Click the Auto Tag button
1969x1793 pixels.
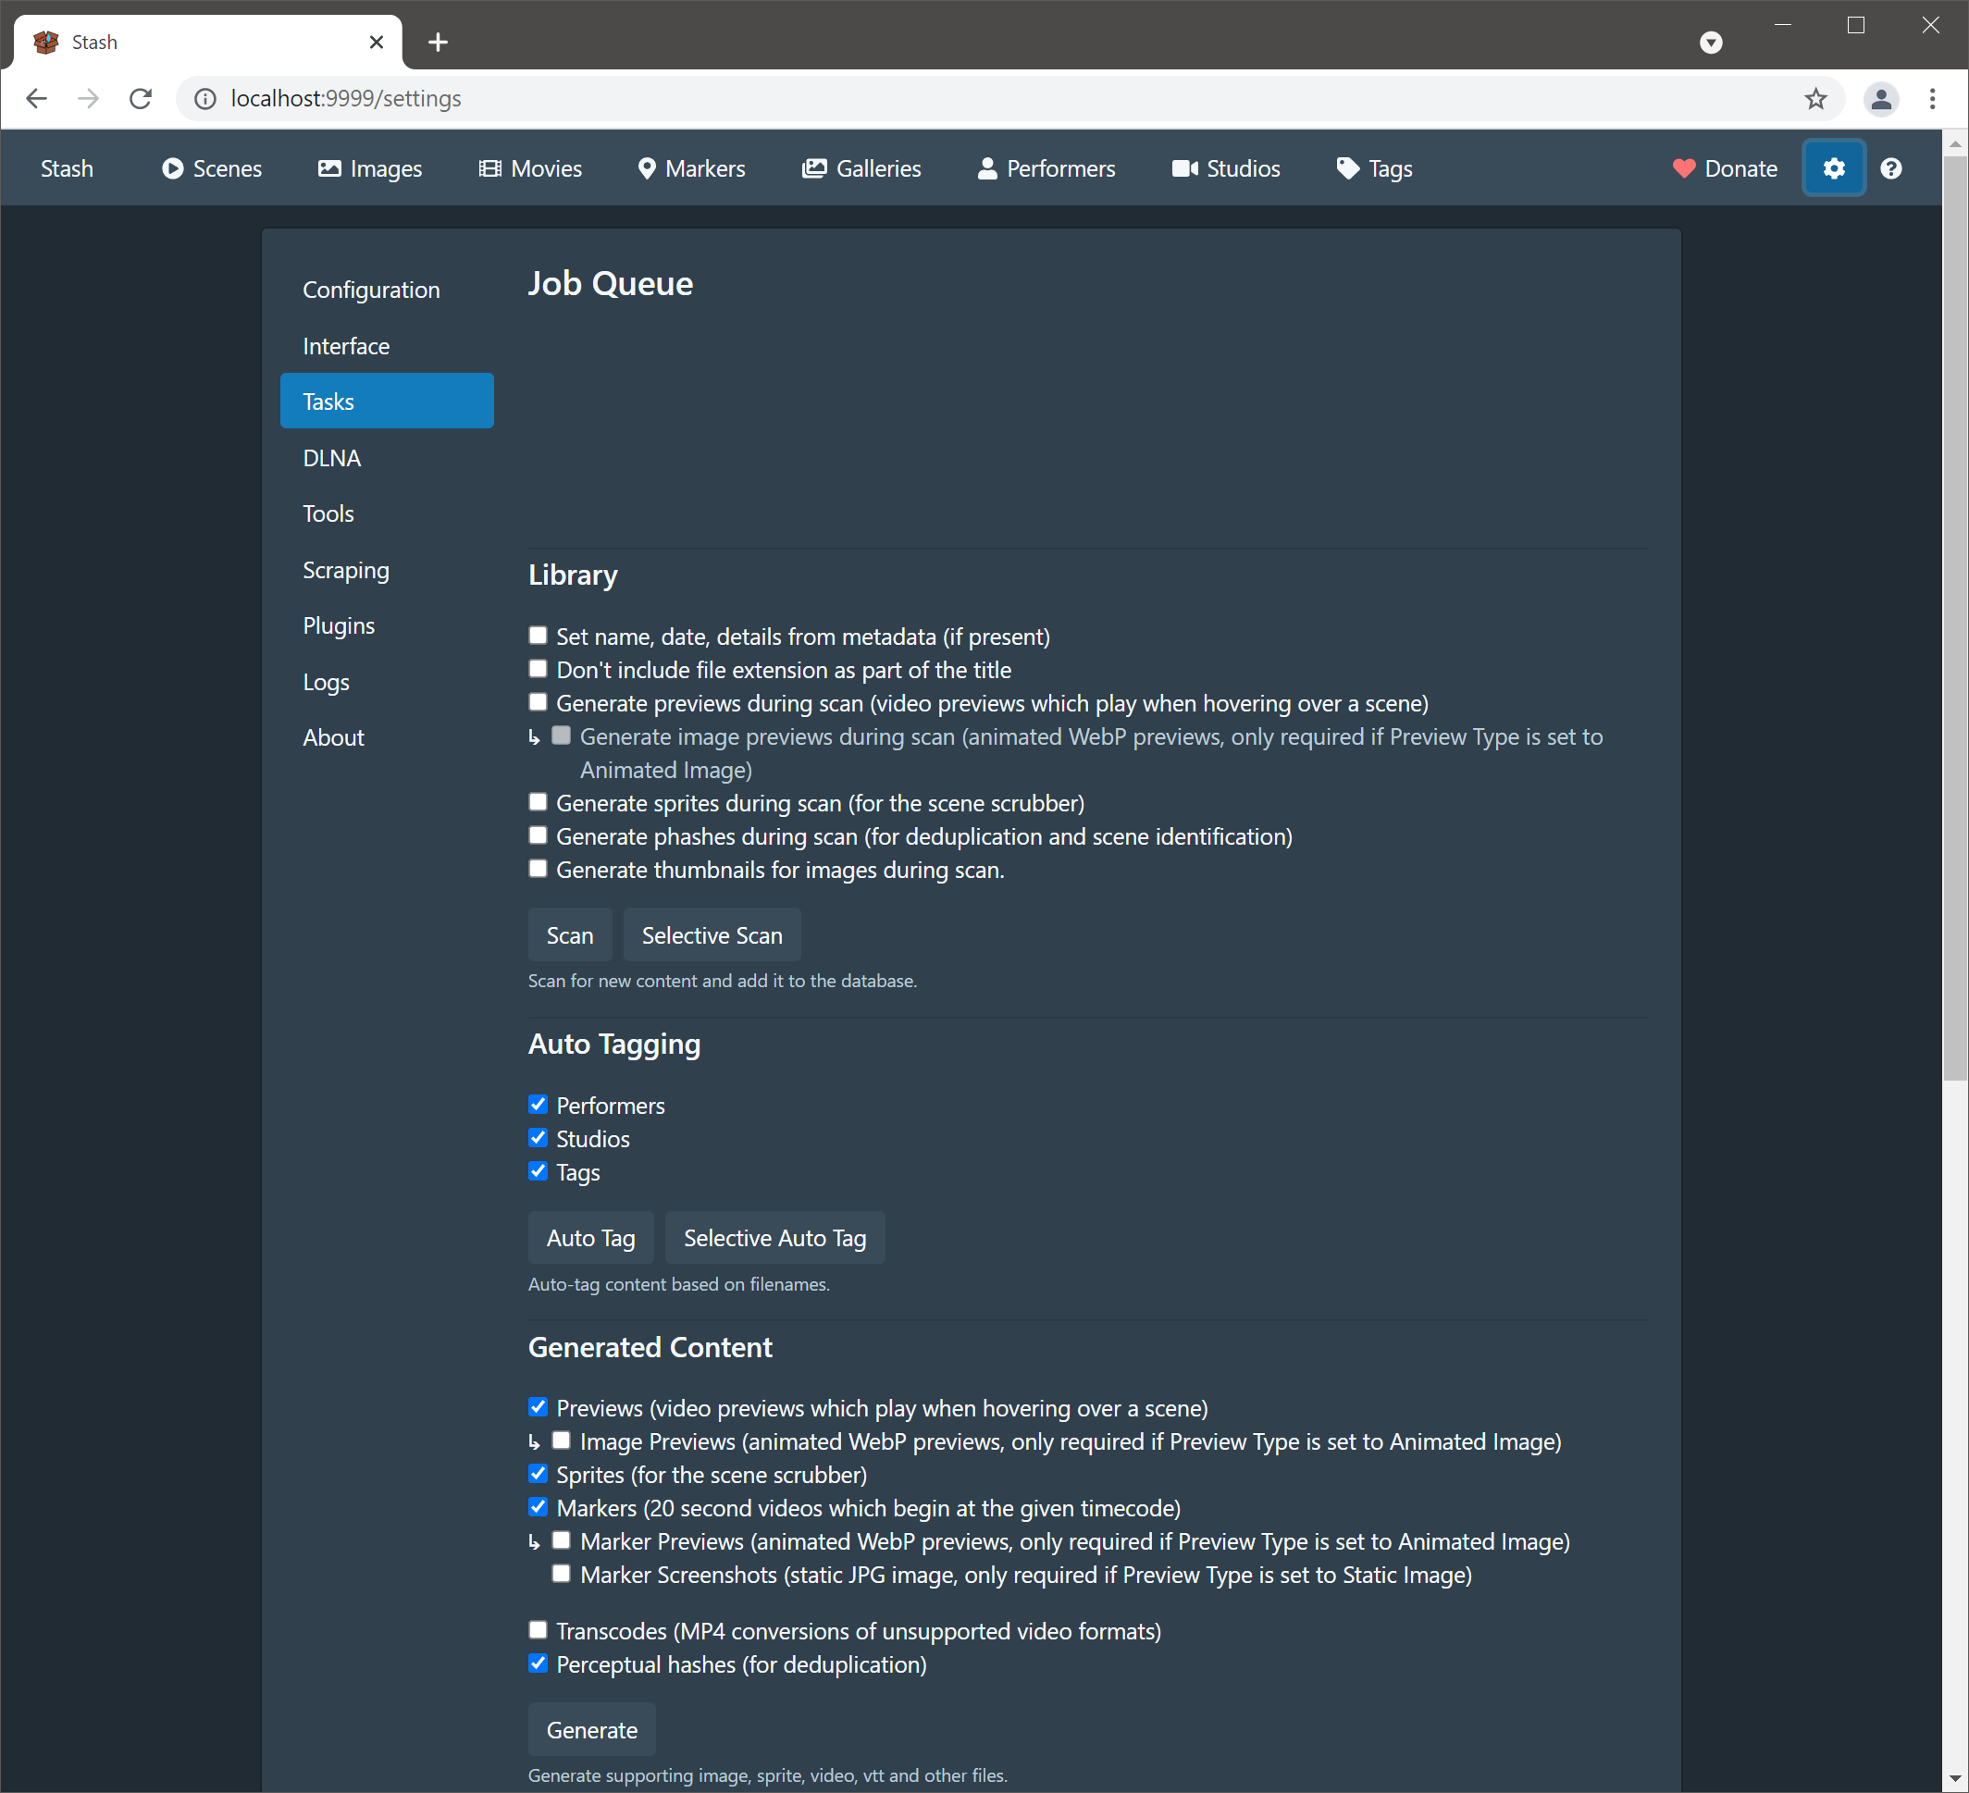[591, 1237]
